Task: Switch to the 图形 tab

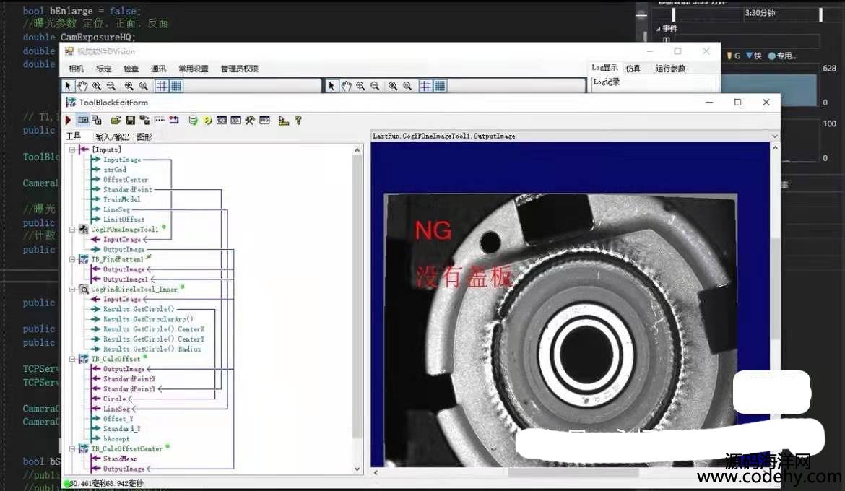Action: coord(144,137)
